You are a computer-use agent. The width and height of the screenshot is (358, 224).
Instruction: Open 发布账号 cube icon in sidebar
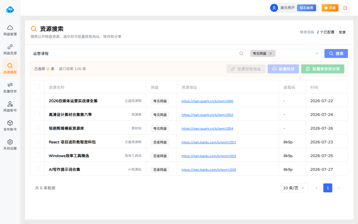click(x=10, y=123)
